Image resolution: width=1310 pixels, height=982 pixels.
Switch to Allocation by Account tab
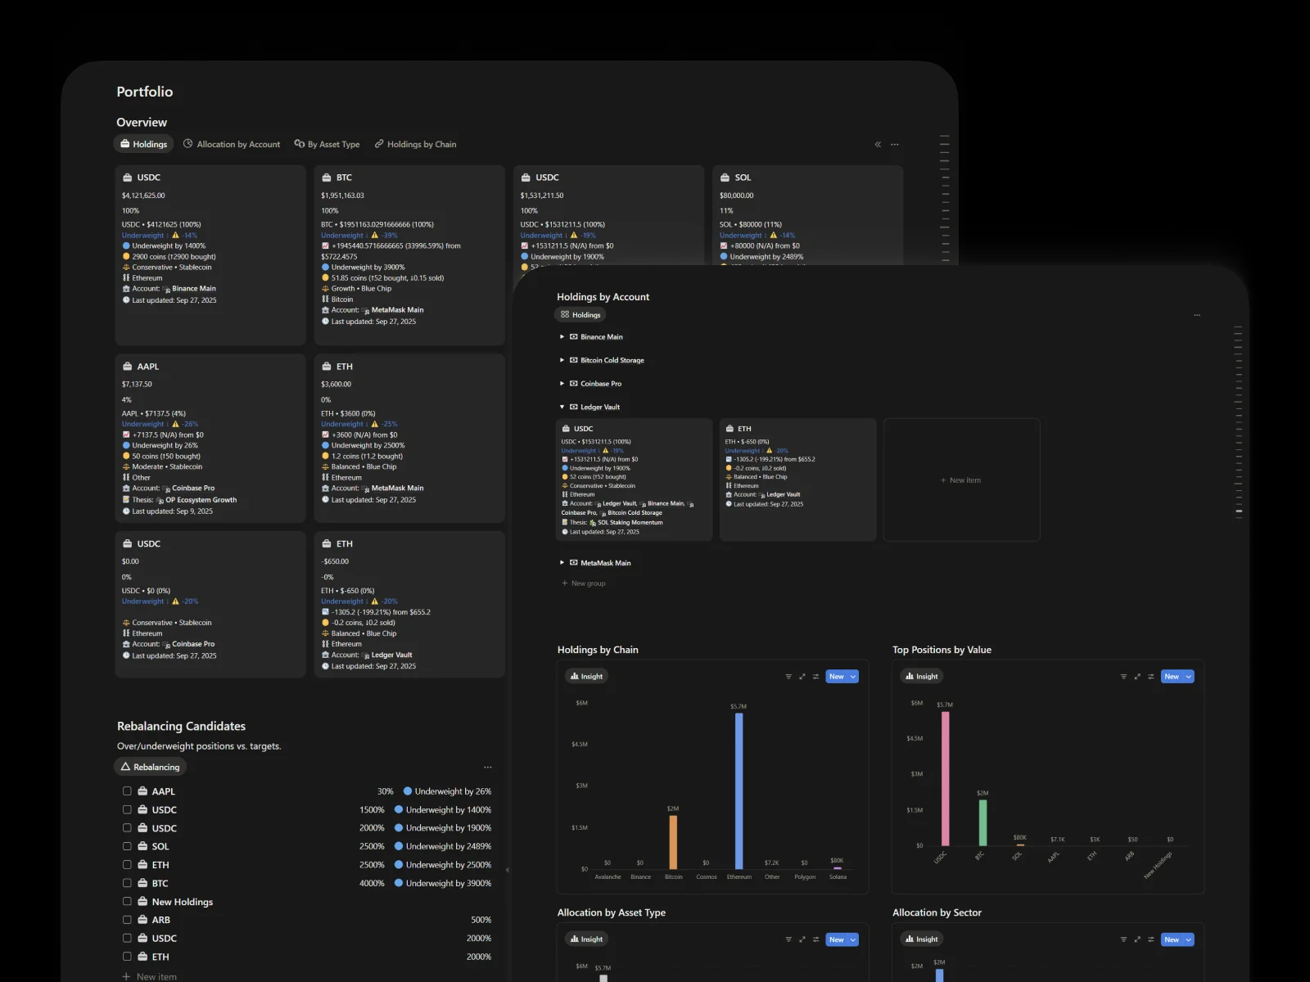pyautogui.click(x=232, y=145)
